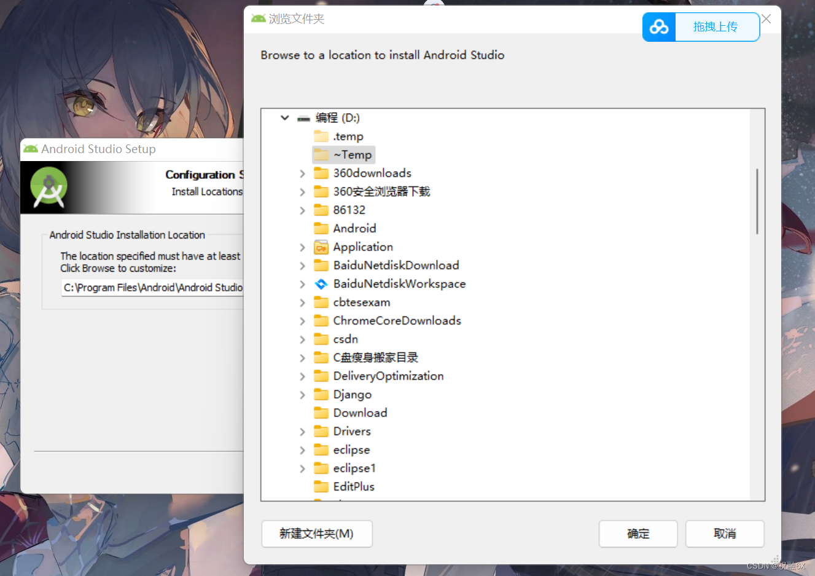Select the Django folder name

pos(353,395)
